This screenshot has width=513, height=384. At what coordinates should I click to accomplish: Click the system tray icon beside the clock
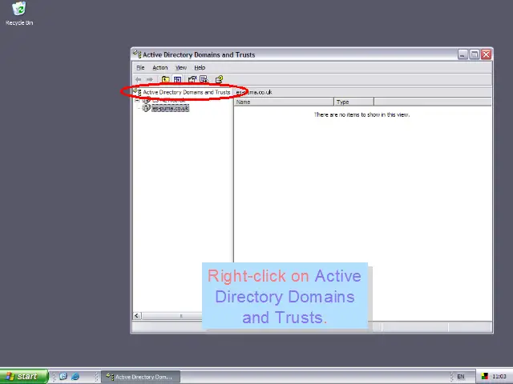[x=484, y=377]
